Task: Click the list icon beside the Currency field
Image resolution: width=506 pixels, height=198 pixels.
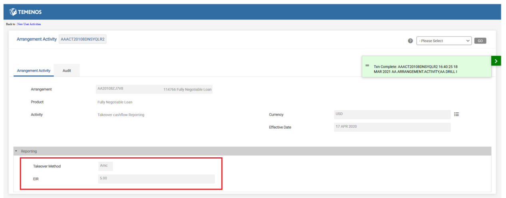Action: coord(456,114)
